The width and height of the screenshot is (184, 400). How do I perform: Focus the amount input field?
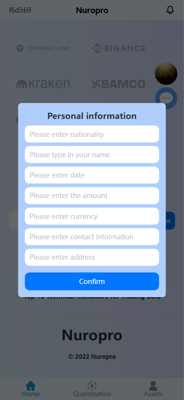[92, 196]
